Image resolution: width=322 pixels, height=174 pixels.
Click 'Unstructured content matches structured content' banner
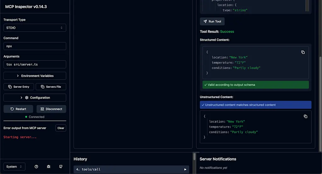[255, 105]
